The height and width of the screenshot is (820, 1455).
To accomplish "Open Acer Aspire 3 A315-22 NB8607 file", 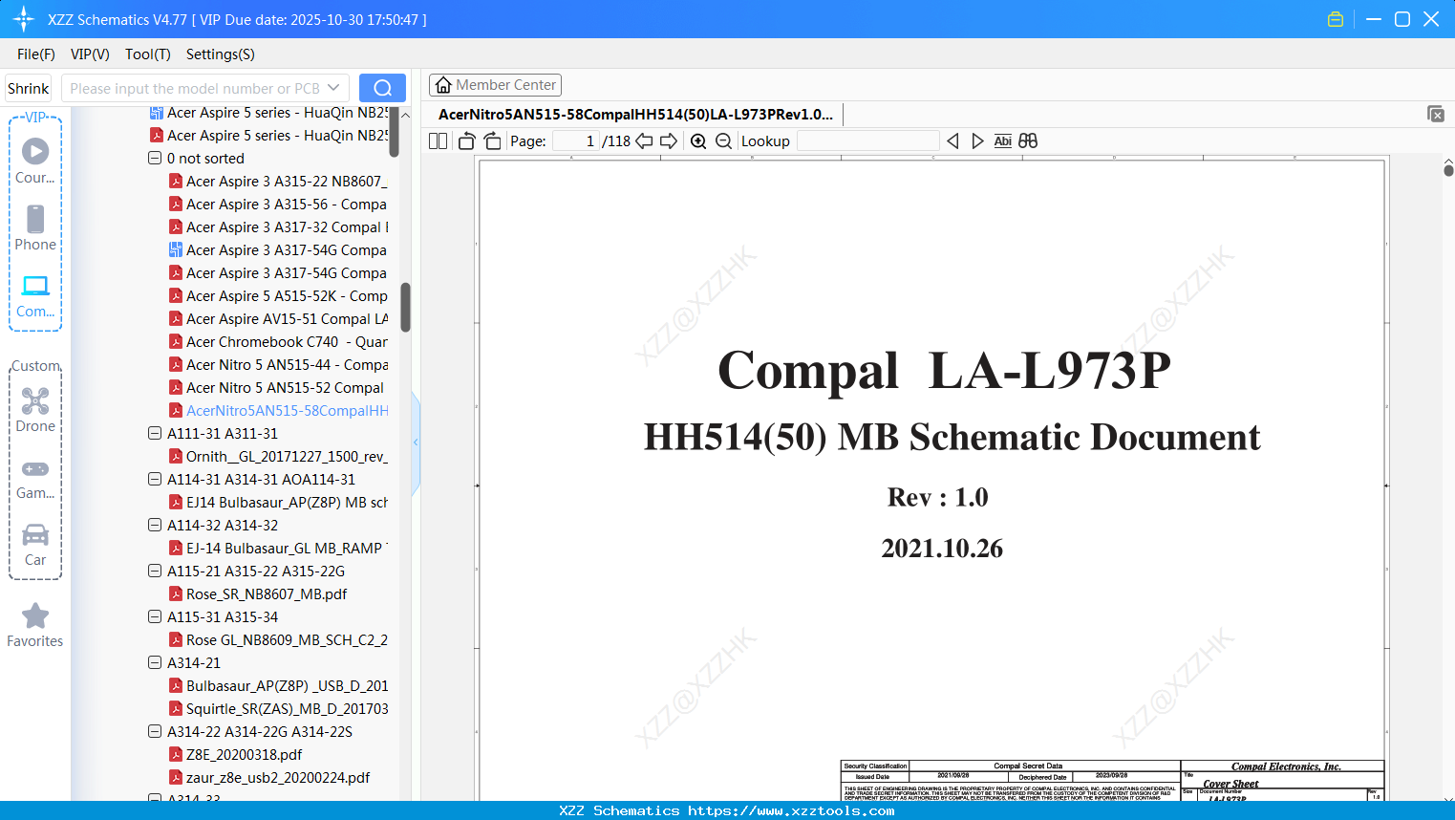I will click(278, 182).
